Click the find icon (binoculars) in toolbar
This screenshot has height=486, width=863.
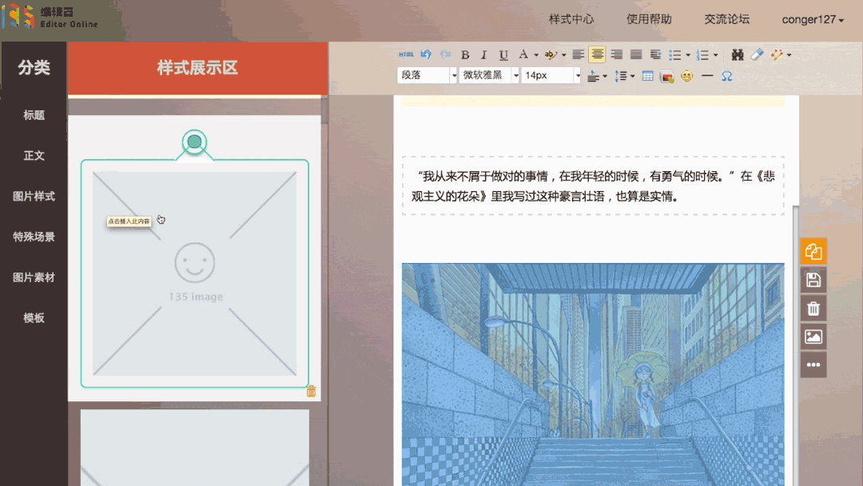click(737, 54)
